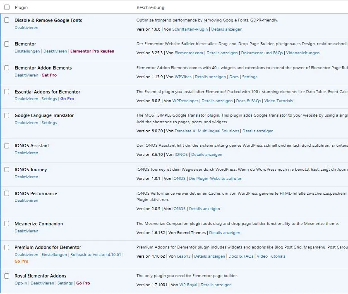
Task: Deactivate Google Language Translator
Action: (x=26, y=123)
